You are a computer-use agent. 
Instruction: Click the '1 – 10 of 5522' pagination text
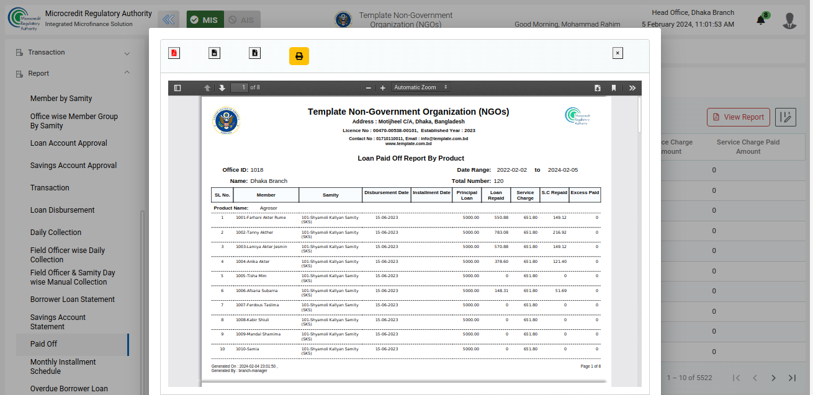[x=689, y=378]
